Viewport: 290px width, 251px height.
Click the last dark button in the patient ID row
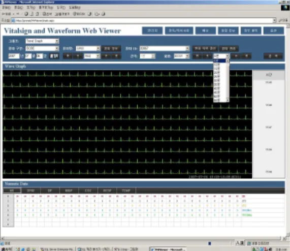pyautogui.click(x=229, y=48)
